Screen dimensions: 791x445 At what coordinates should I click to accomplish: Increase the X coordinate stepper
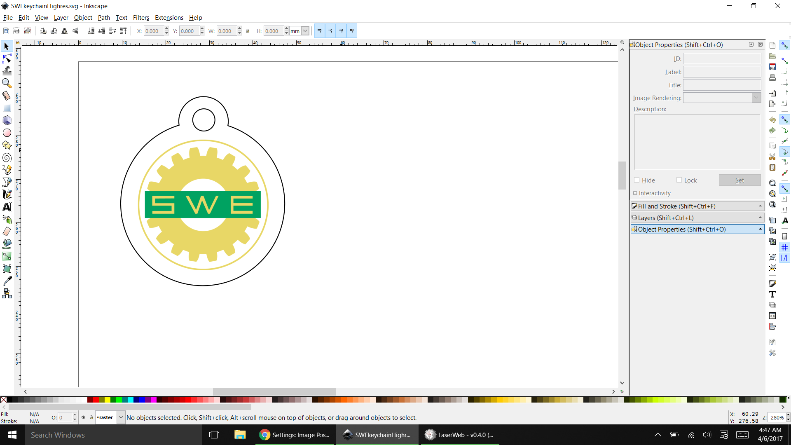point(166,28)
